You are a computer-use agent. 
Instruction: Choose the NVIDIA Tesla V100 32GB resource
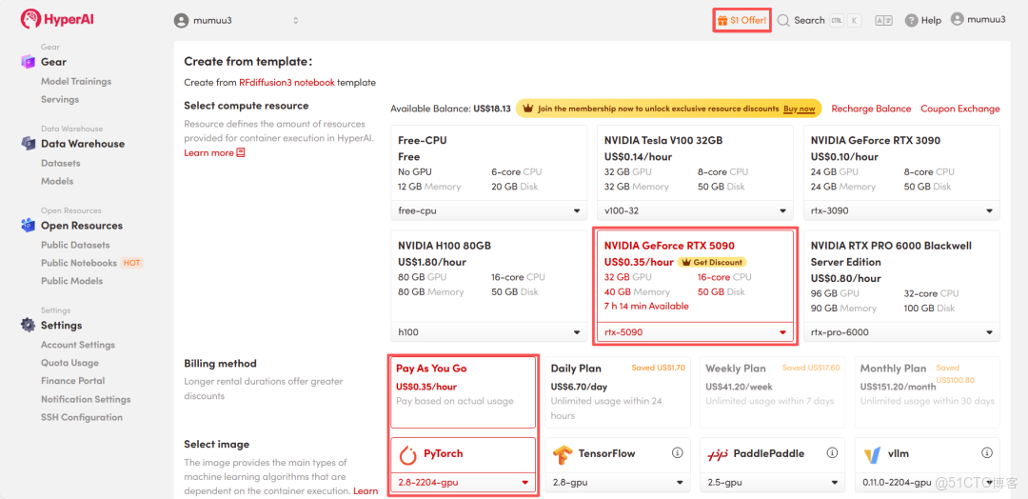click(694, 162)
